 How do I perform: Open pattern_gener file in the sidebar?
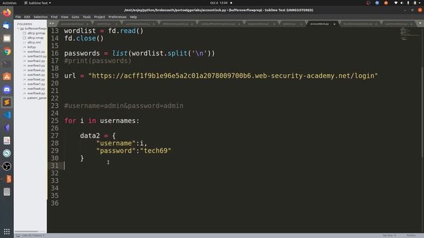pos(37,98)
